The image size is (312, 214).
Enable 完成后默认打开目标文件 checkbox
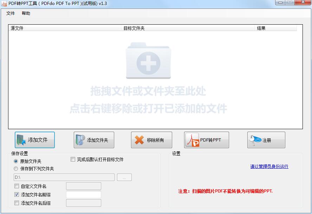pos(73,159)
